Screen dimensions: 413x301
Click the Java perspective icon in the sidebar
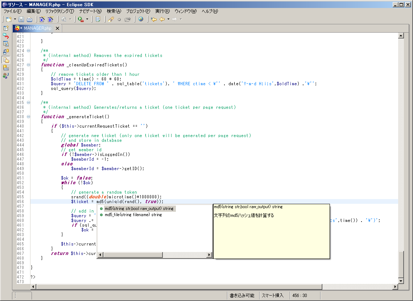(x=6, y=75)
